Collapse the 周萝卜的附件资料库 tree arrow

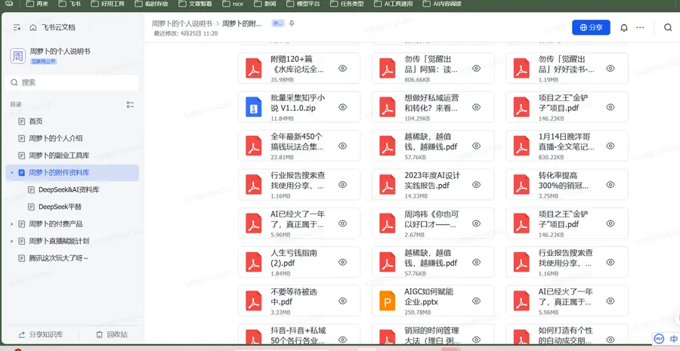(x=11, y=172)
